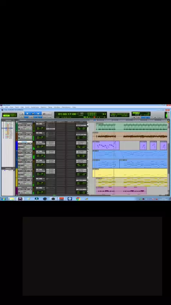Viewport: 171px width, 305px height.
Task: Click the Pro Tools taskbar icon
Action: [20, 199]
